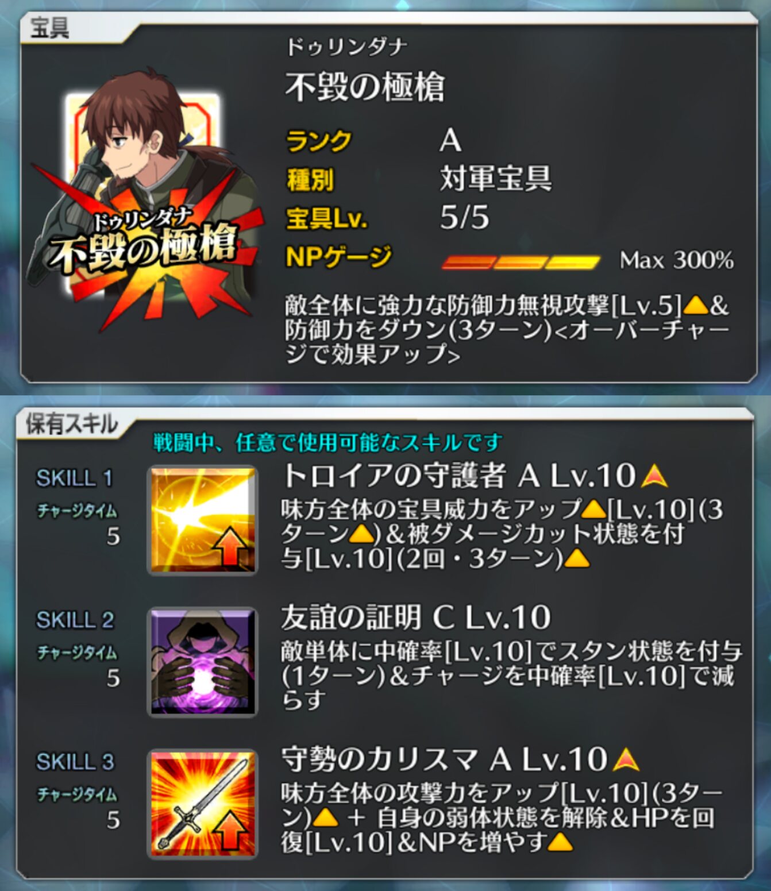The width and height of the screenshot is (771, 891).
Task: Select the 保有スキル panel header tab
Action: (72, 424)
